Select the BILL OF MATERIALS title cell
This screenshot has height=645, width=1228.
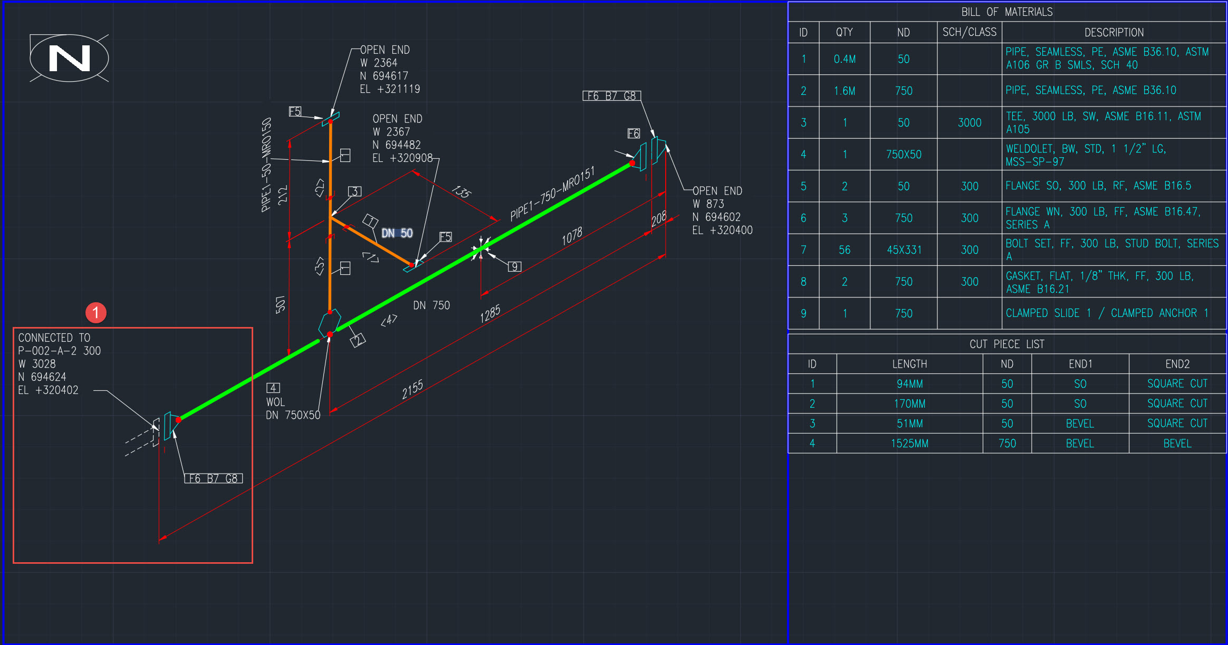pyautogui.click(x=1006, y=12)
